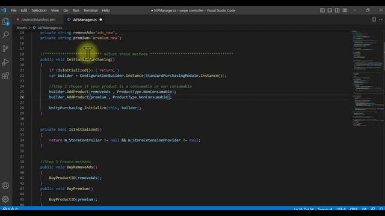Click ConfigurationBuilder on line 22

pos(102,76)
